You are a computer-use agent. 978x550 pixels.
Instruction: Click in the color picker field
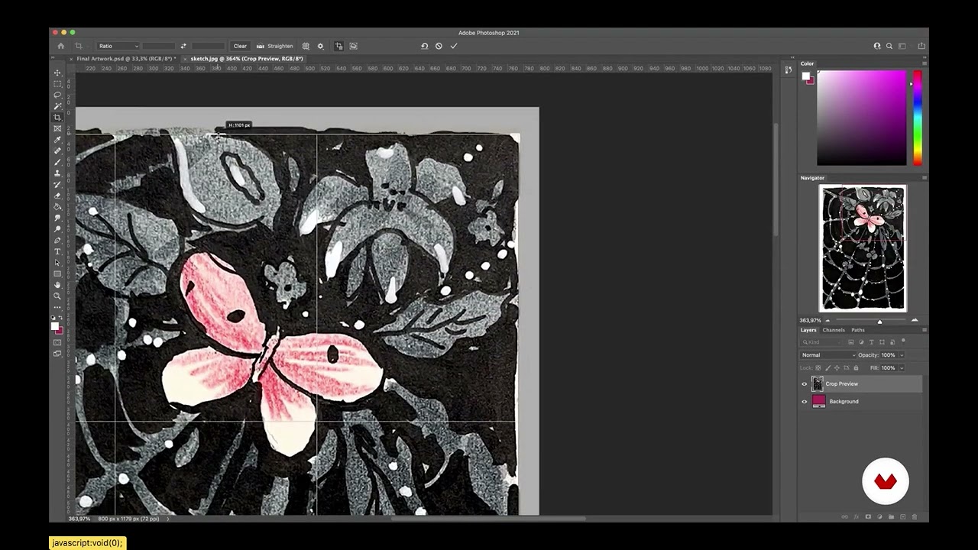coord(861,118)
